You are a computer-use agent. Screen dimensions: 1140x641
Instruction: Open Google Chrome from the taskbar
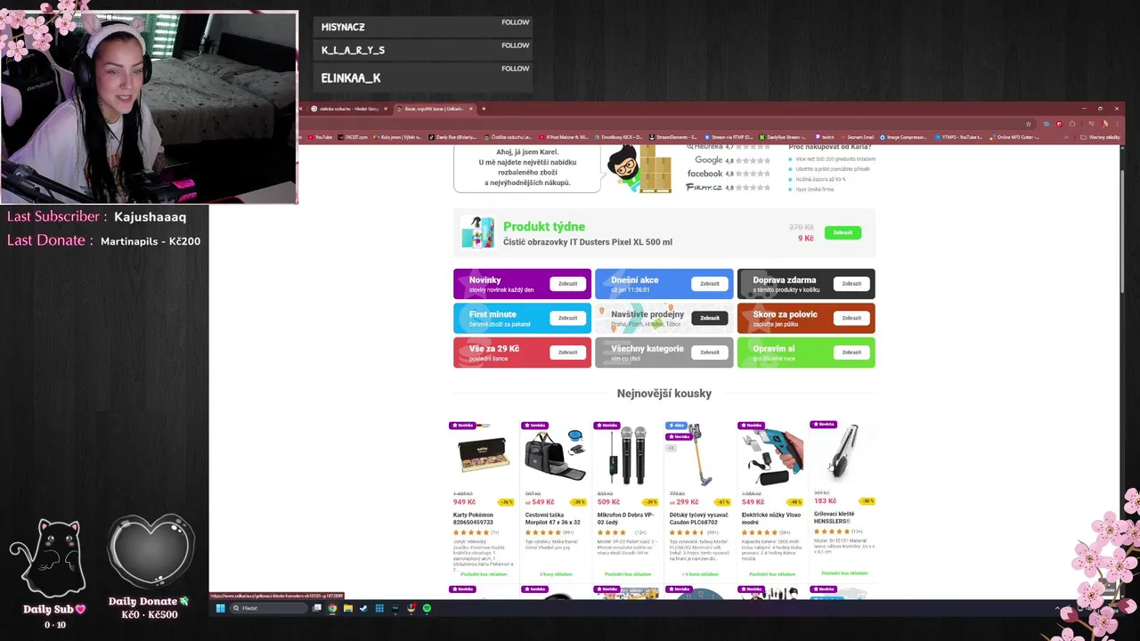coord(332,608)
